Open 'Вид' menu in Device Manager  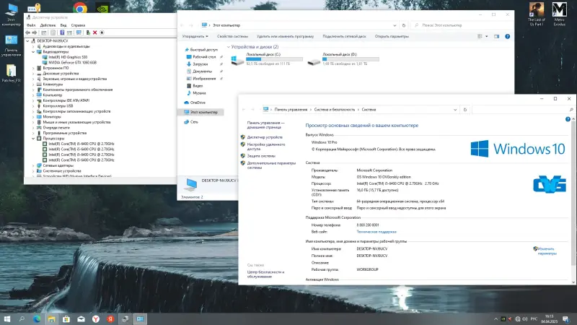point(63,25)
